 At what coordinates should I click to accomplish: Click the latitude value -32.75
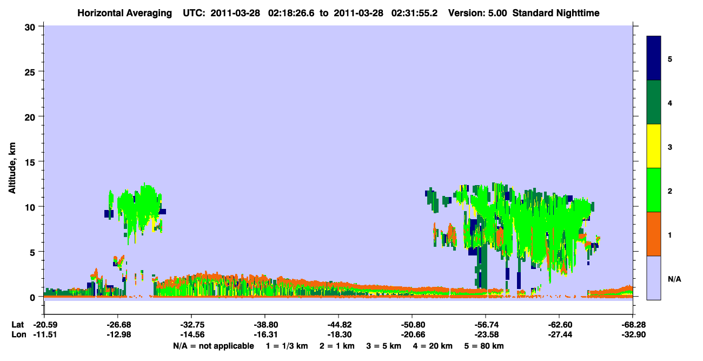(191, 325)
